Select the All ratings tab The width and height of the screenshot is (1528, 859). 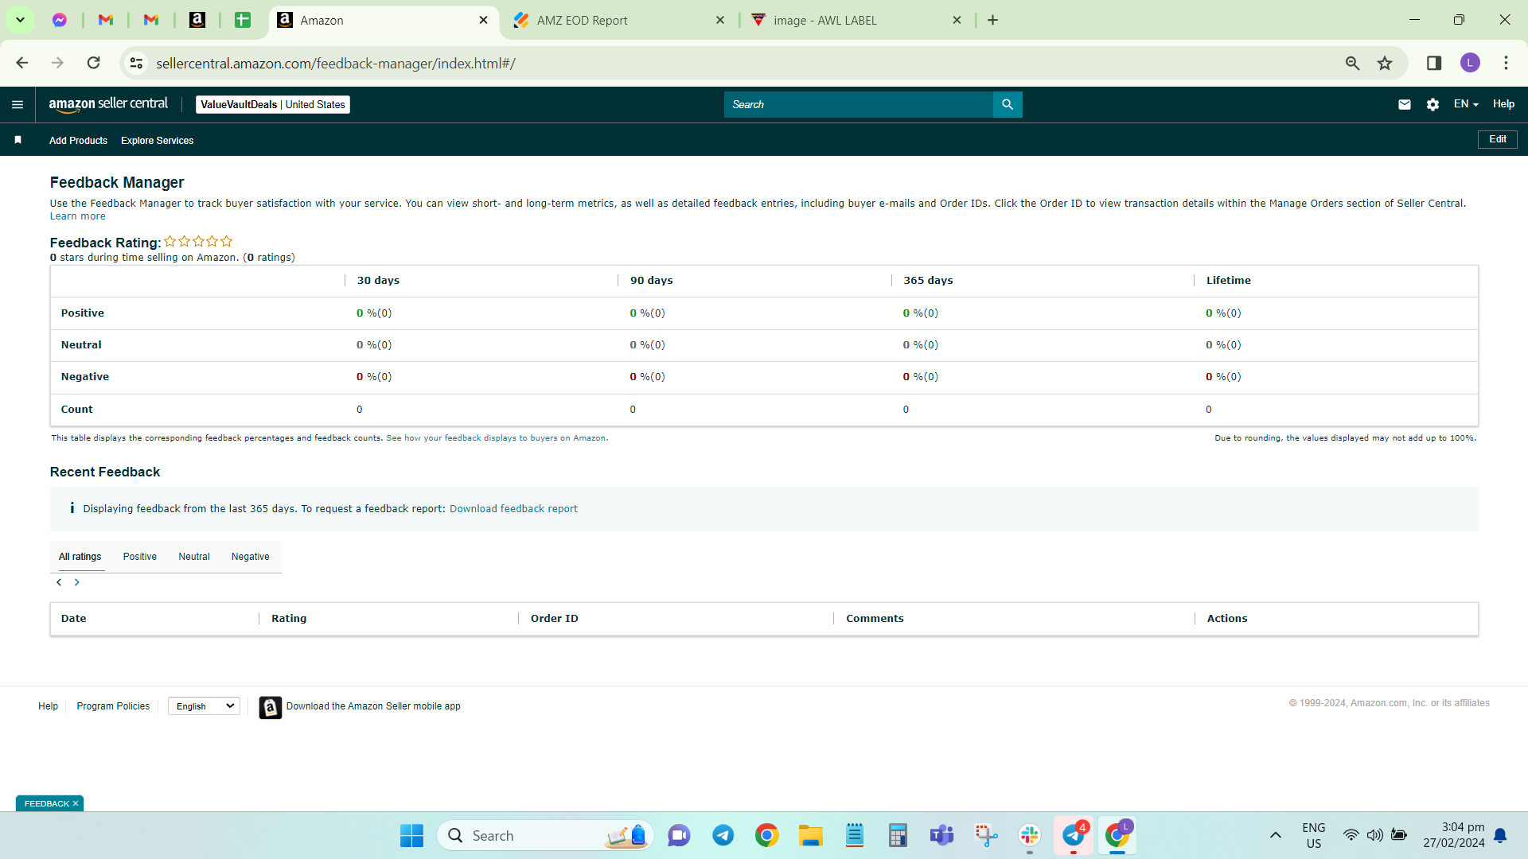(80, 557)
